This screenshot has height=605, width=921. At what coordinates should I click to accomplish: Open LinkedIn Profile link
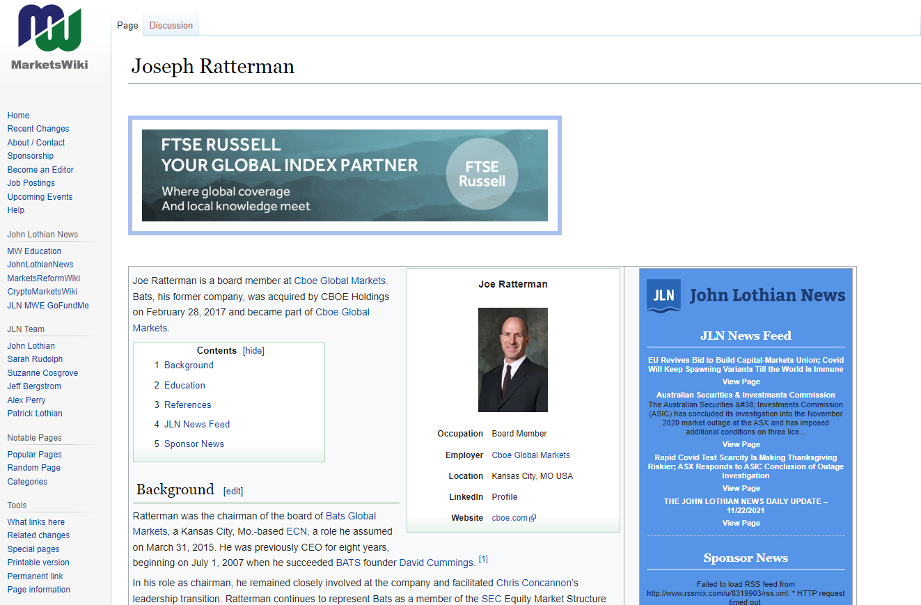point(505,497)
